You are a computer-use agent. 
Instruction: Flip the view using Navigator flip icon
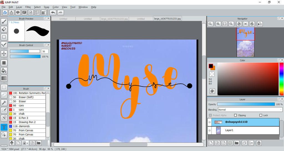(260, 24)
